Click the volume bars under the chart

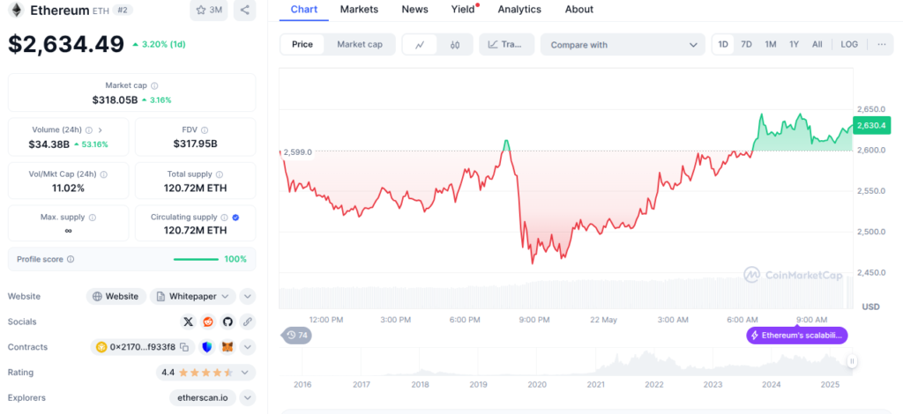565,294
